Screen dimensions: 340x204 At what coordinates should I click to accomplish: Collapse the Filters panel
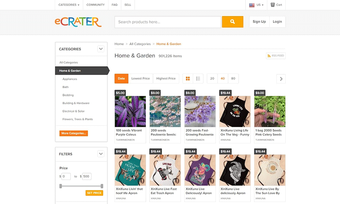click(x=101, y=154)
